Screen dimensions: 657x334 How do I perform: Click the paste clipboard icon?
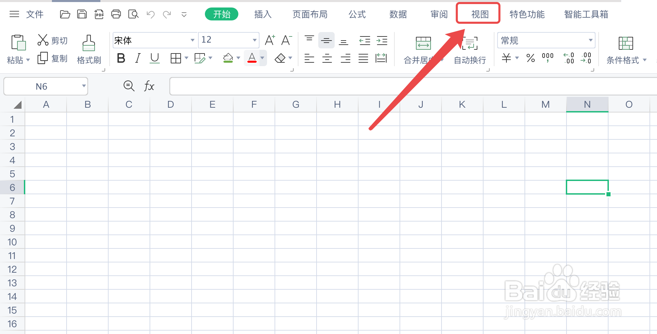click(18, 43)
